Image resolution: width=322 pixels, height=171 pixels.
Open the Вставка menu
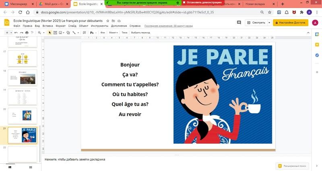click(x=47, y=26)
